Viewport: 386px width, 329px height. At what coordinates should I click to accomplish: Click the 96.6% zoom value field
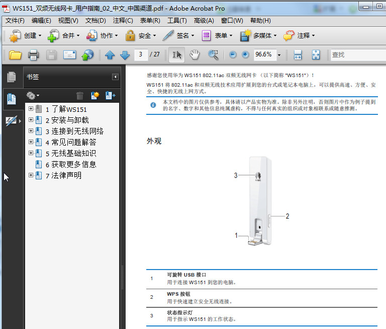[264, 54]
